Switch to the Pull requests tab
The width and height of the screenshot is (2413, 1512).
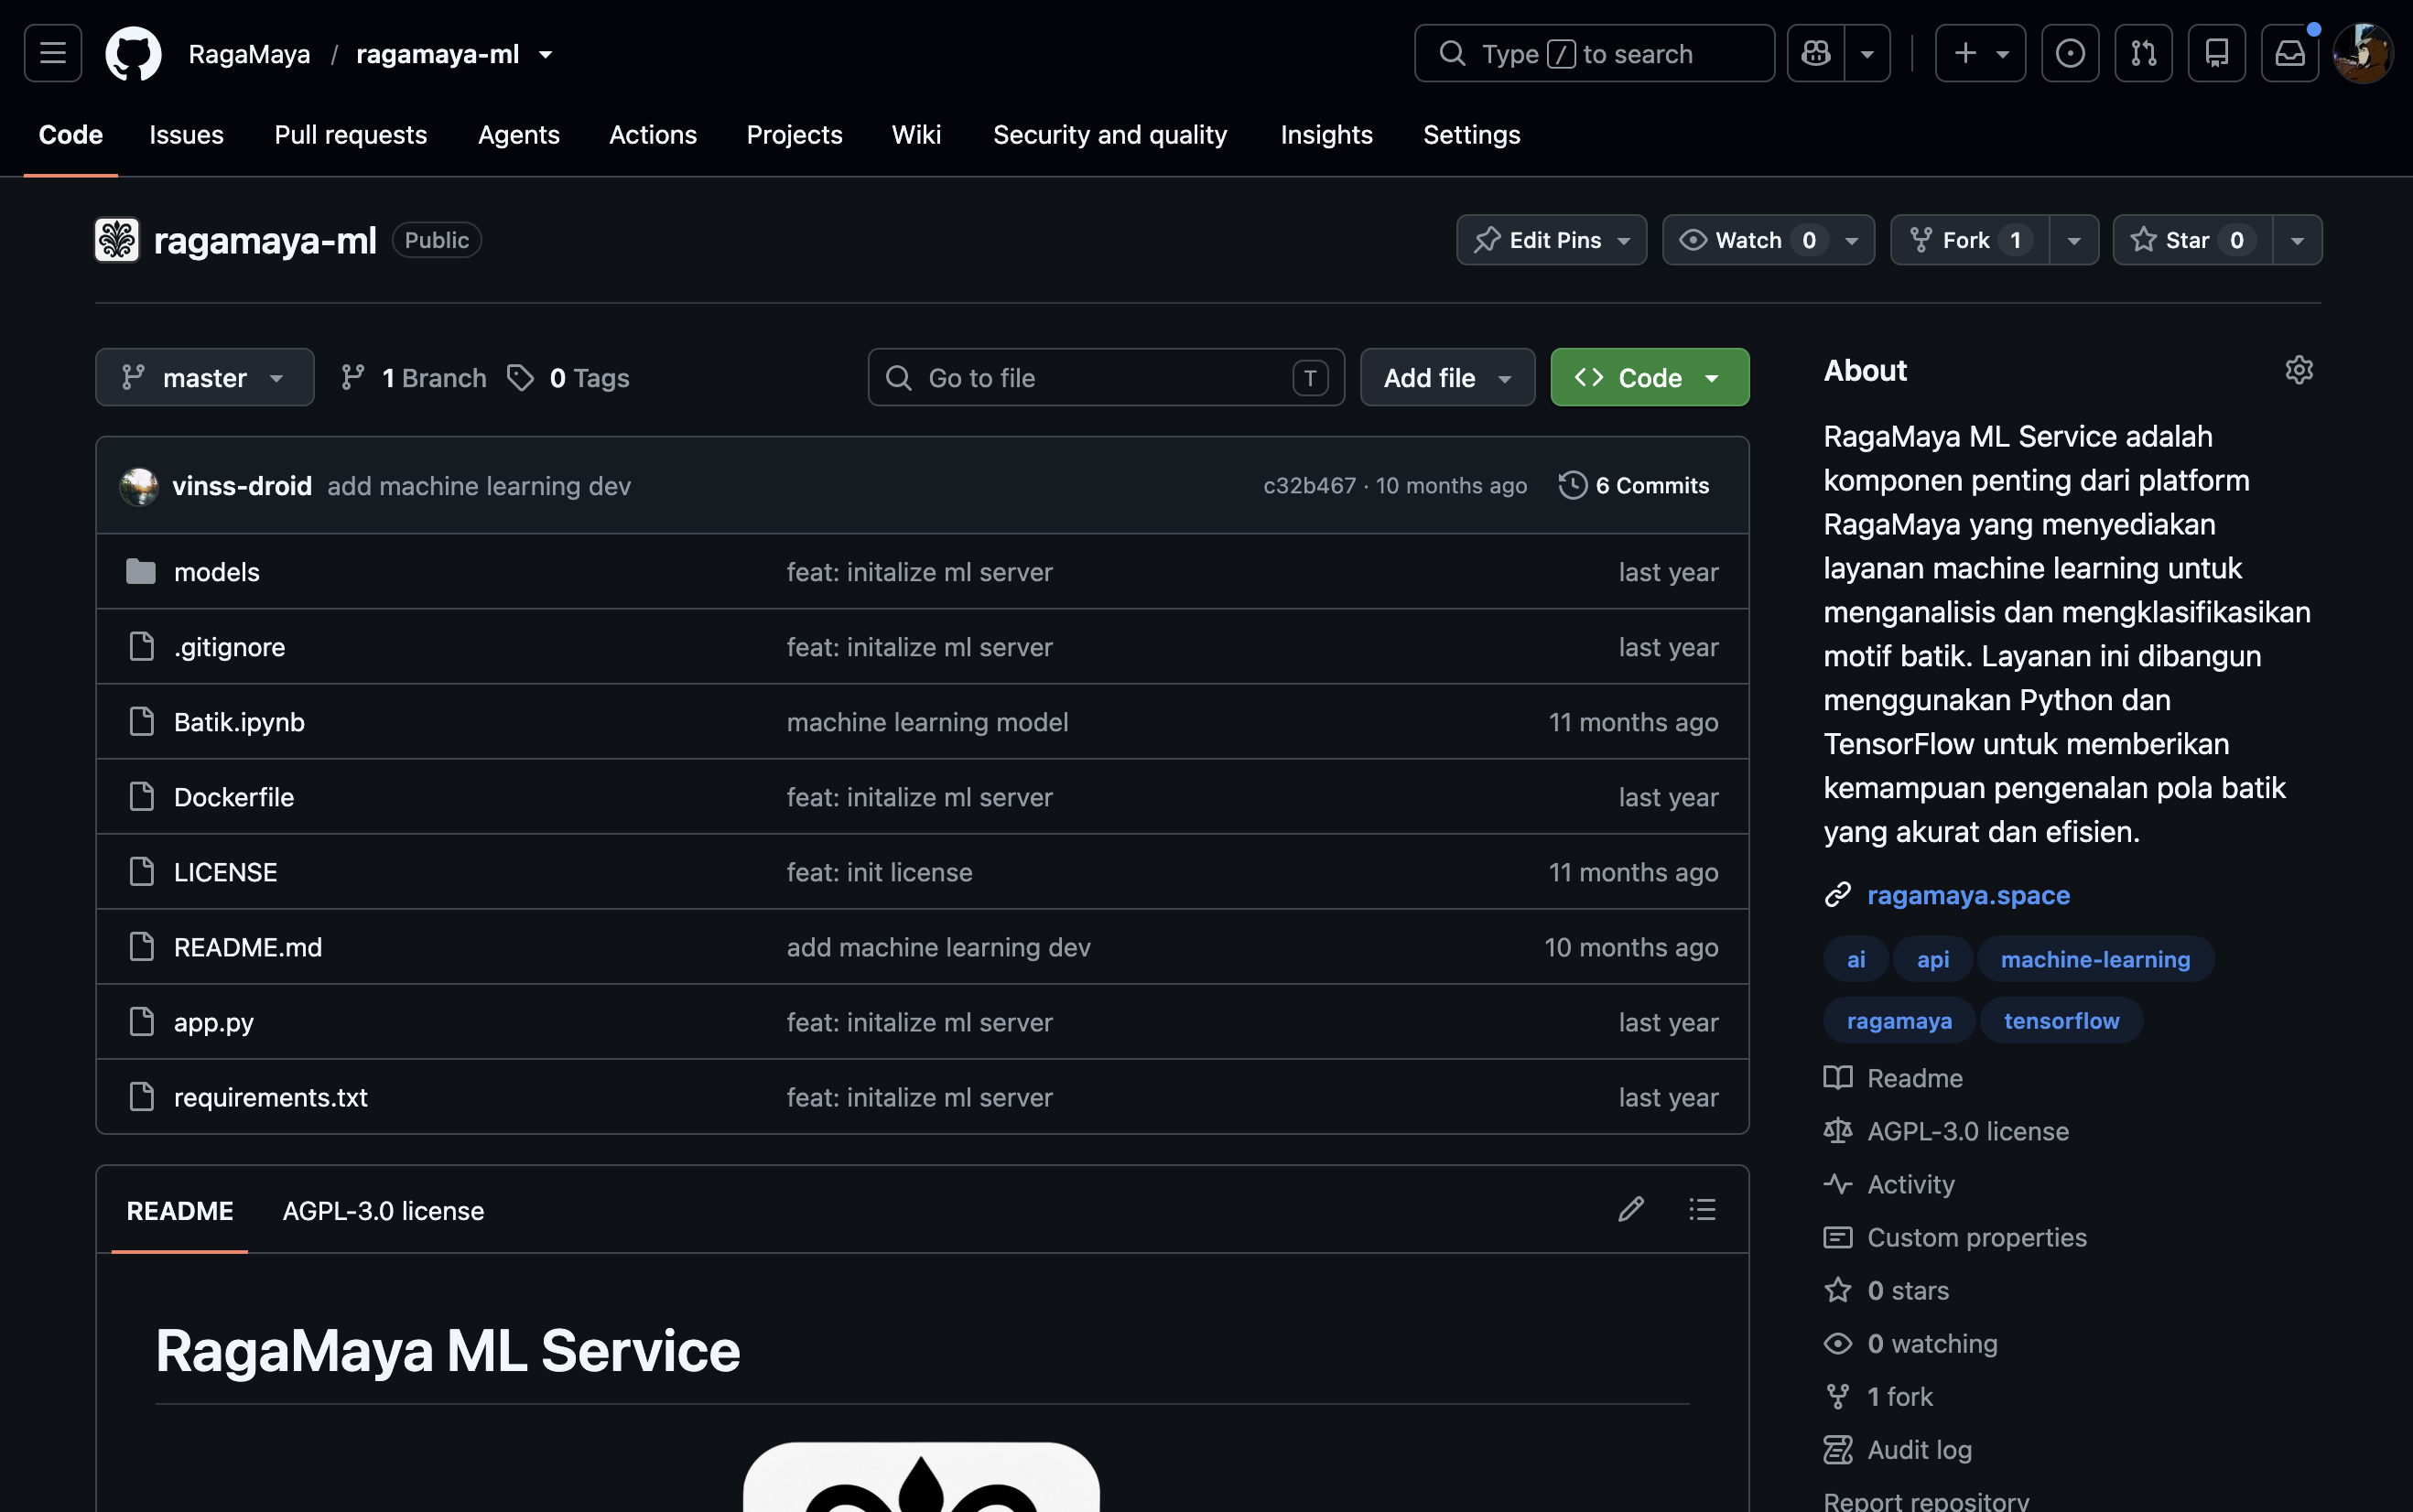coord(350,134)
